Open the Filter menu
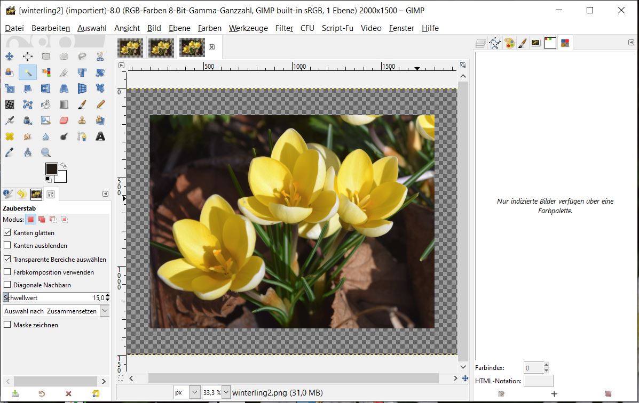 click(x=284, y=28)
